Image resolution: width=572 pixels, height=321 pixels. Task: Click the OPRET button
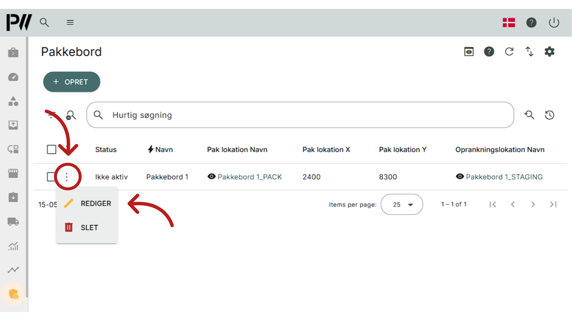71,82
